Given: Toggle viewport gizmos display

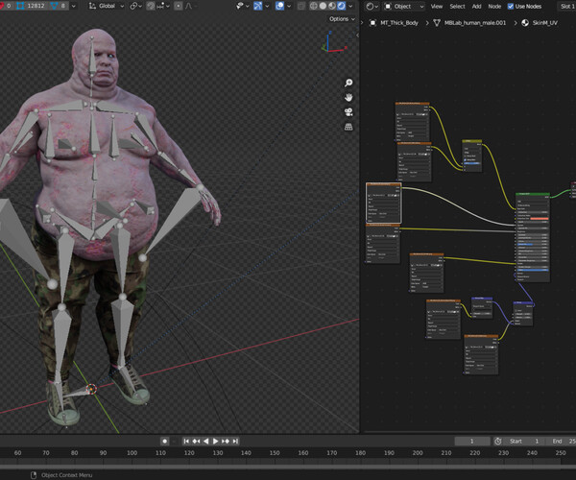Looking at the screenshot, I should pyautogui.click(x=258, y=6).
